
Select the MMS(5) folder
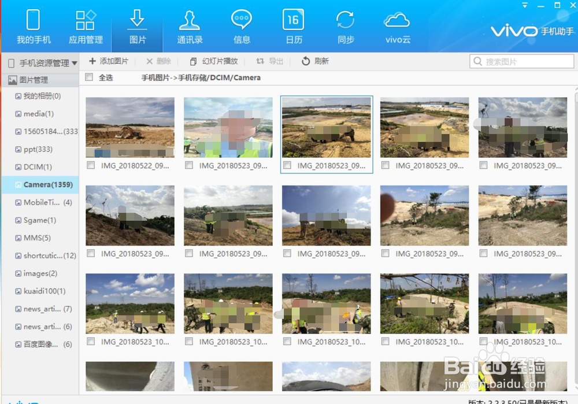pos(40,238)
